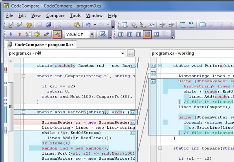Toggle the highlighted orange comparison mode button
Viewport: 234px width, 162px height.
pyautogui.click(x=57, y=34)
